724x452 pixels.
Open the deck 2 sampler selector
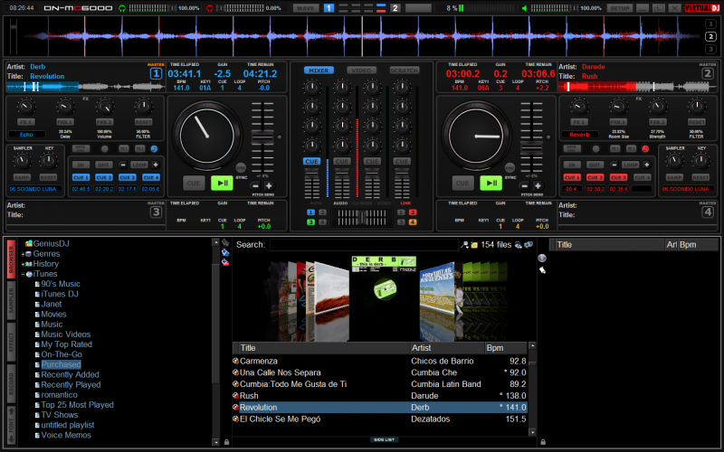(687, 189)
